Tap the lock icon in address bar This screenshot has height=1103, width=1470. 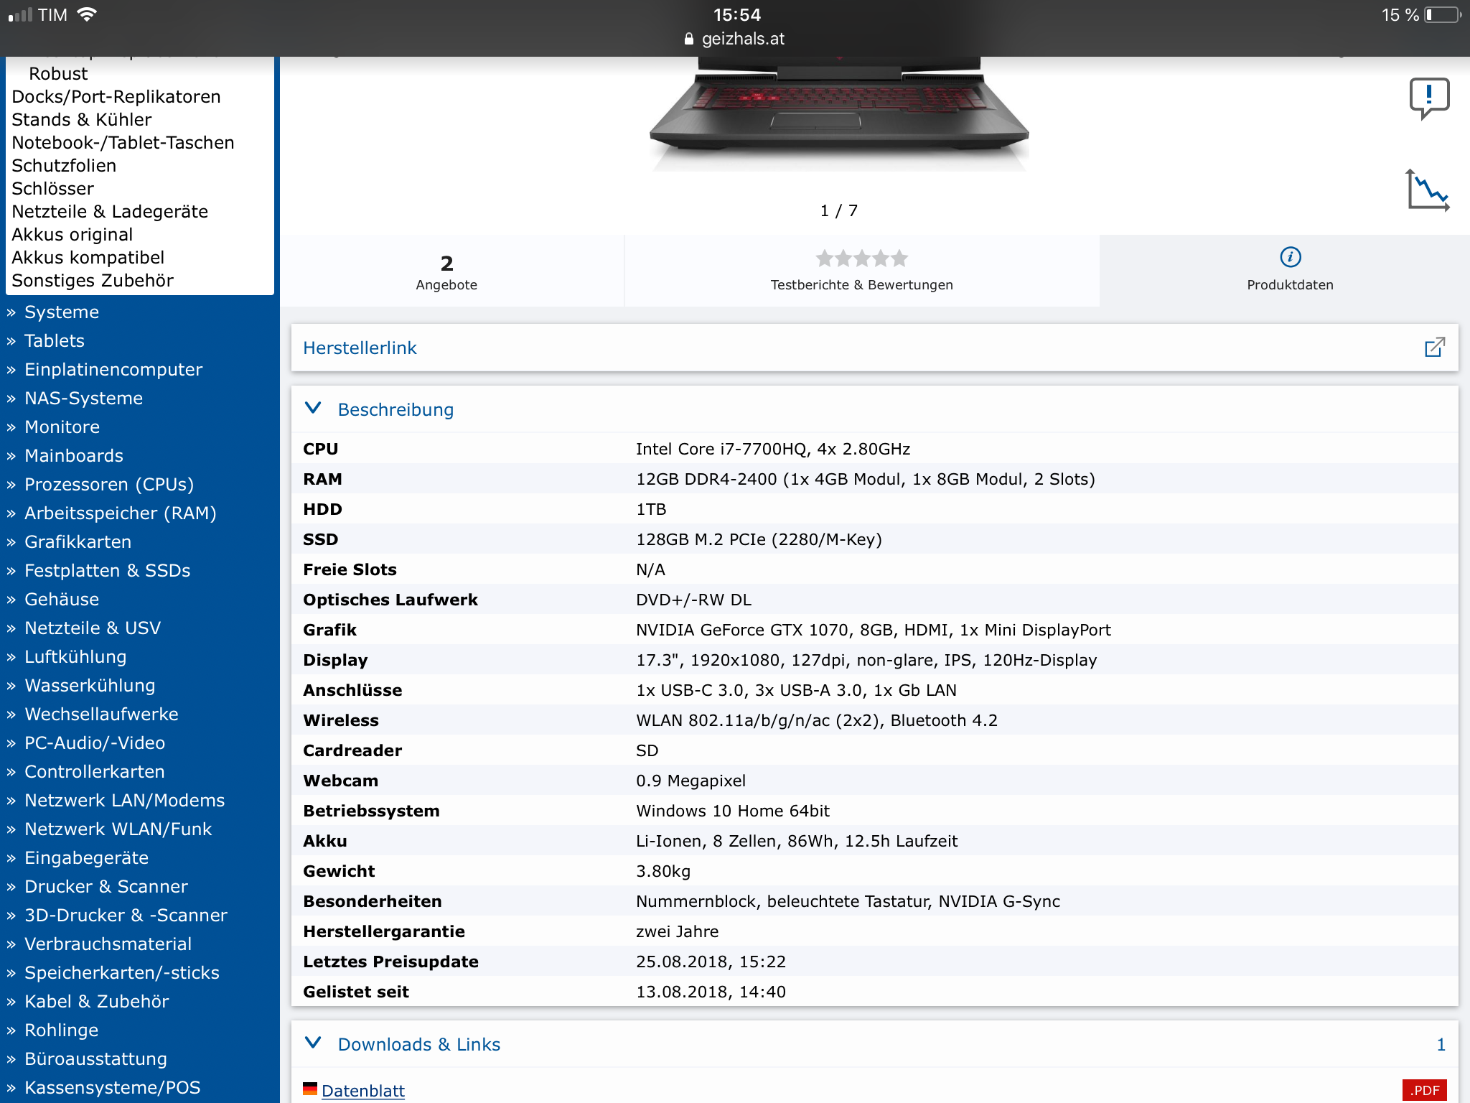click(689, 39)
